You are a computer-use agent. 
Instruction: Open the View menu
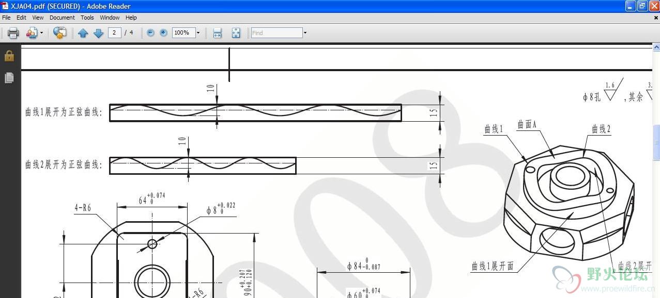[x=38, y=18]
